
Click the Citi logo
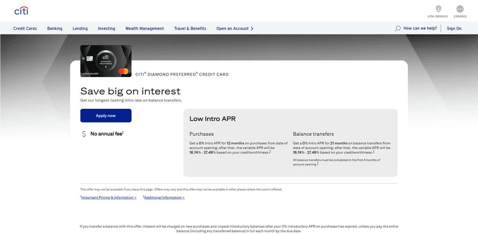(21, 11)
